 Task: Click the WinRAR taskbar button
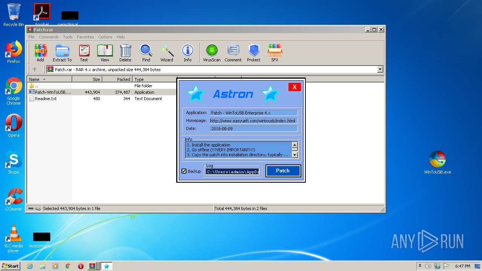coord(93,266)
